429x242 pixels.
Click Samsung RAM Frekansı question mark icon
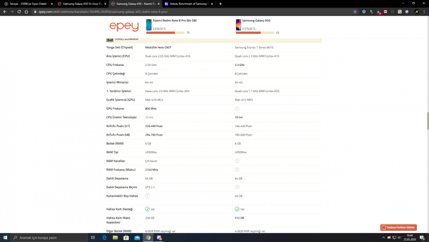tap(237, 169)
